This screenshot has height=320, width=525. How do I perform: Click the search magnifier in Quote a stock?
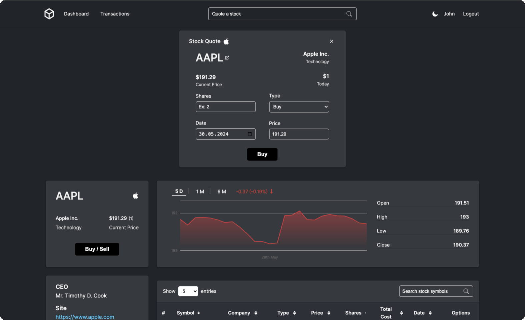click(349, 14)
